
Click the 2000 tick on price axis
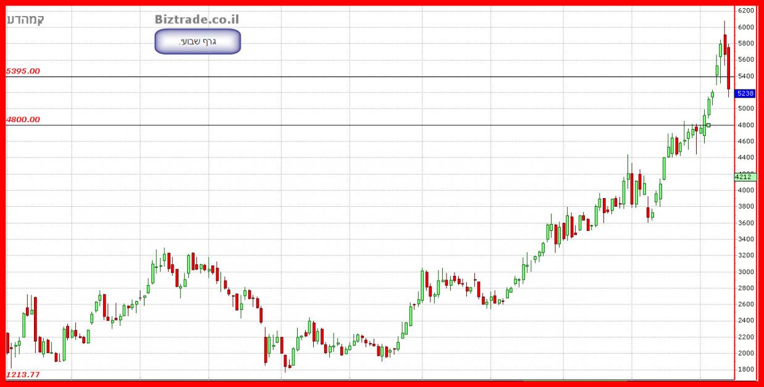click(745, 353)
